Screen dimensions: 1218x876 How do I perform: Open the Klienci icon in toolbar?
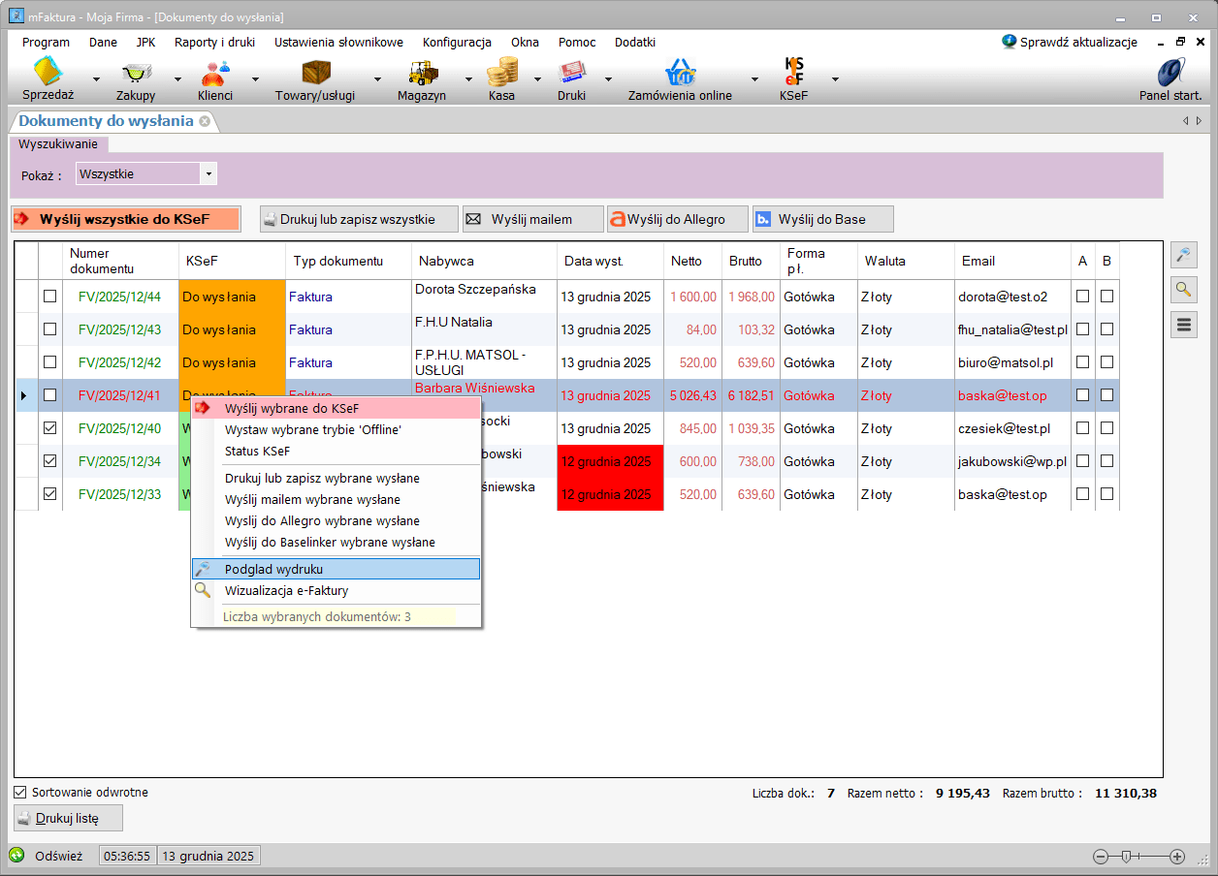[214, 75]
